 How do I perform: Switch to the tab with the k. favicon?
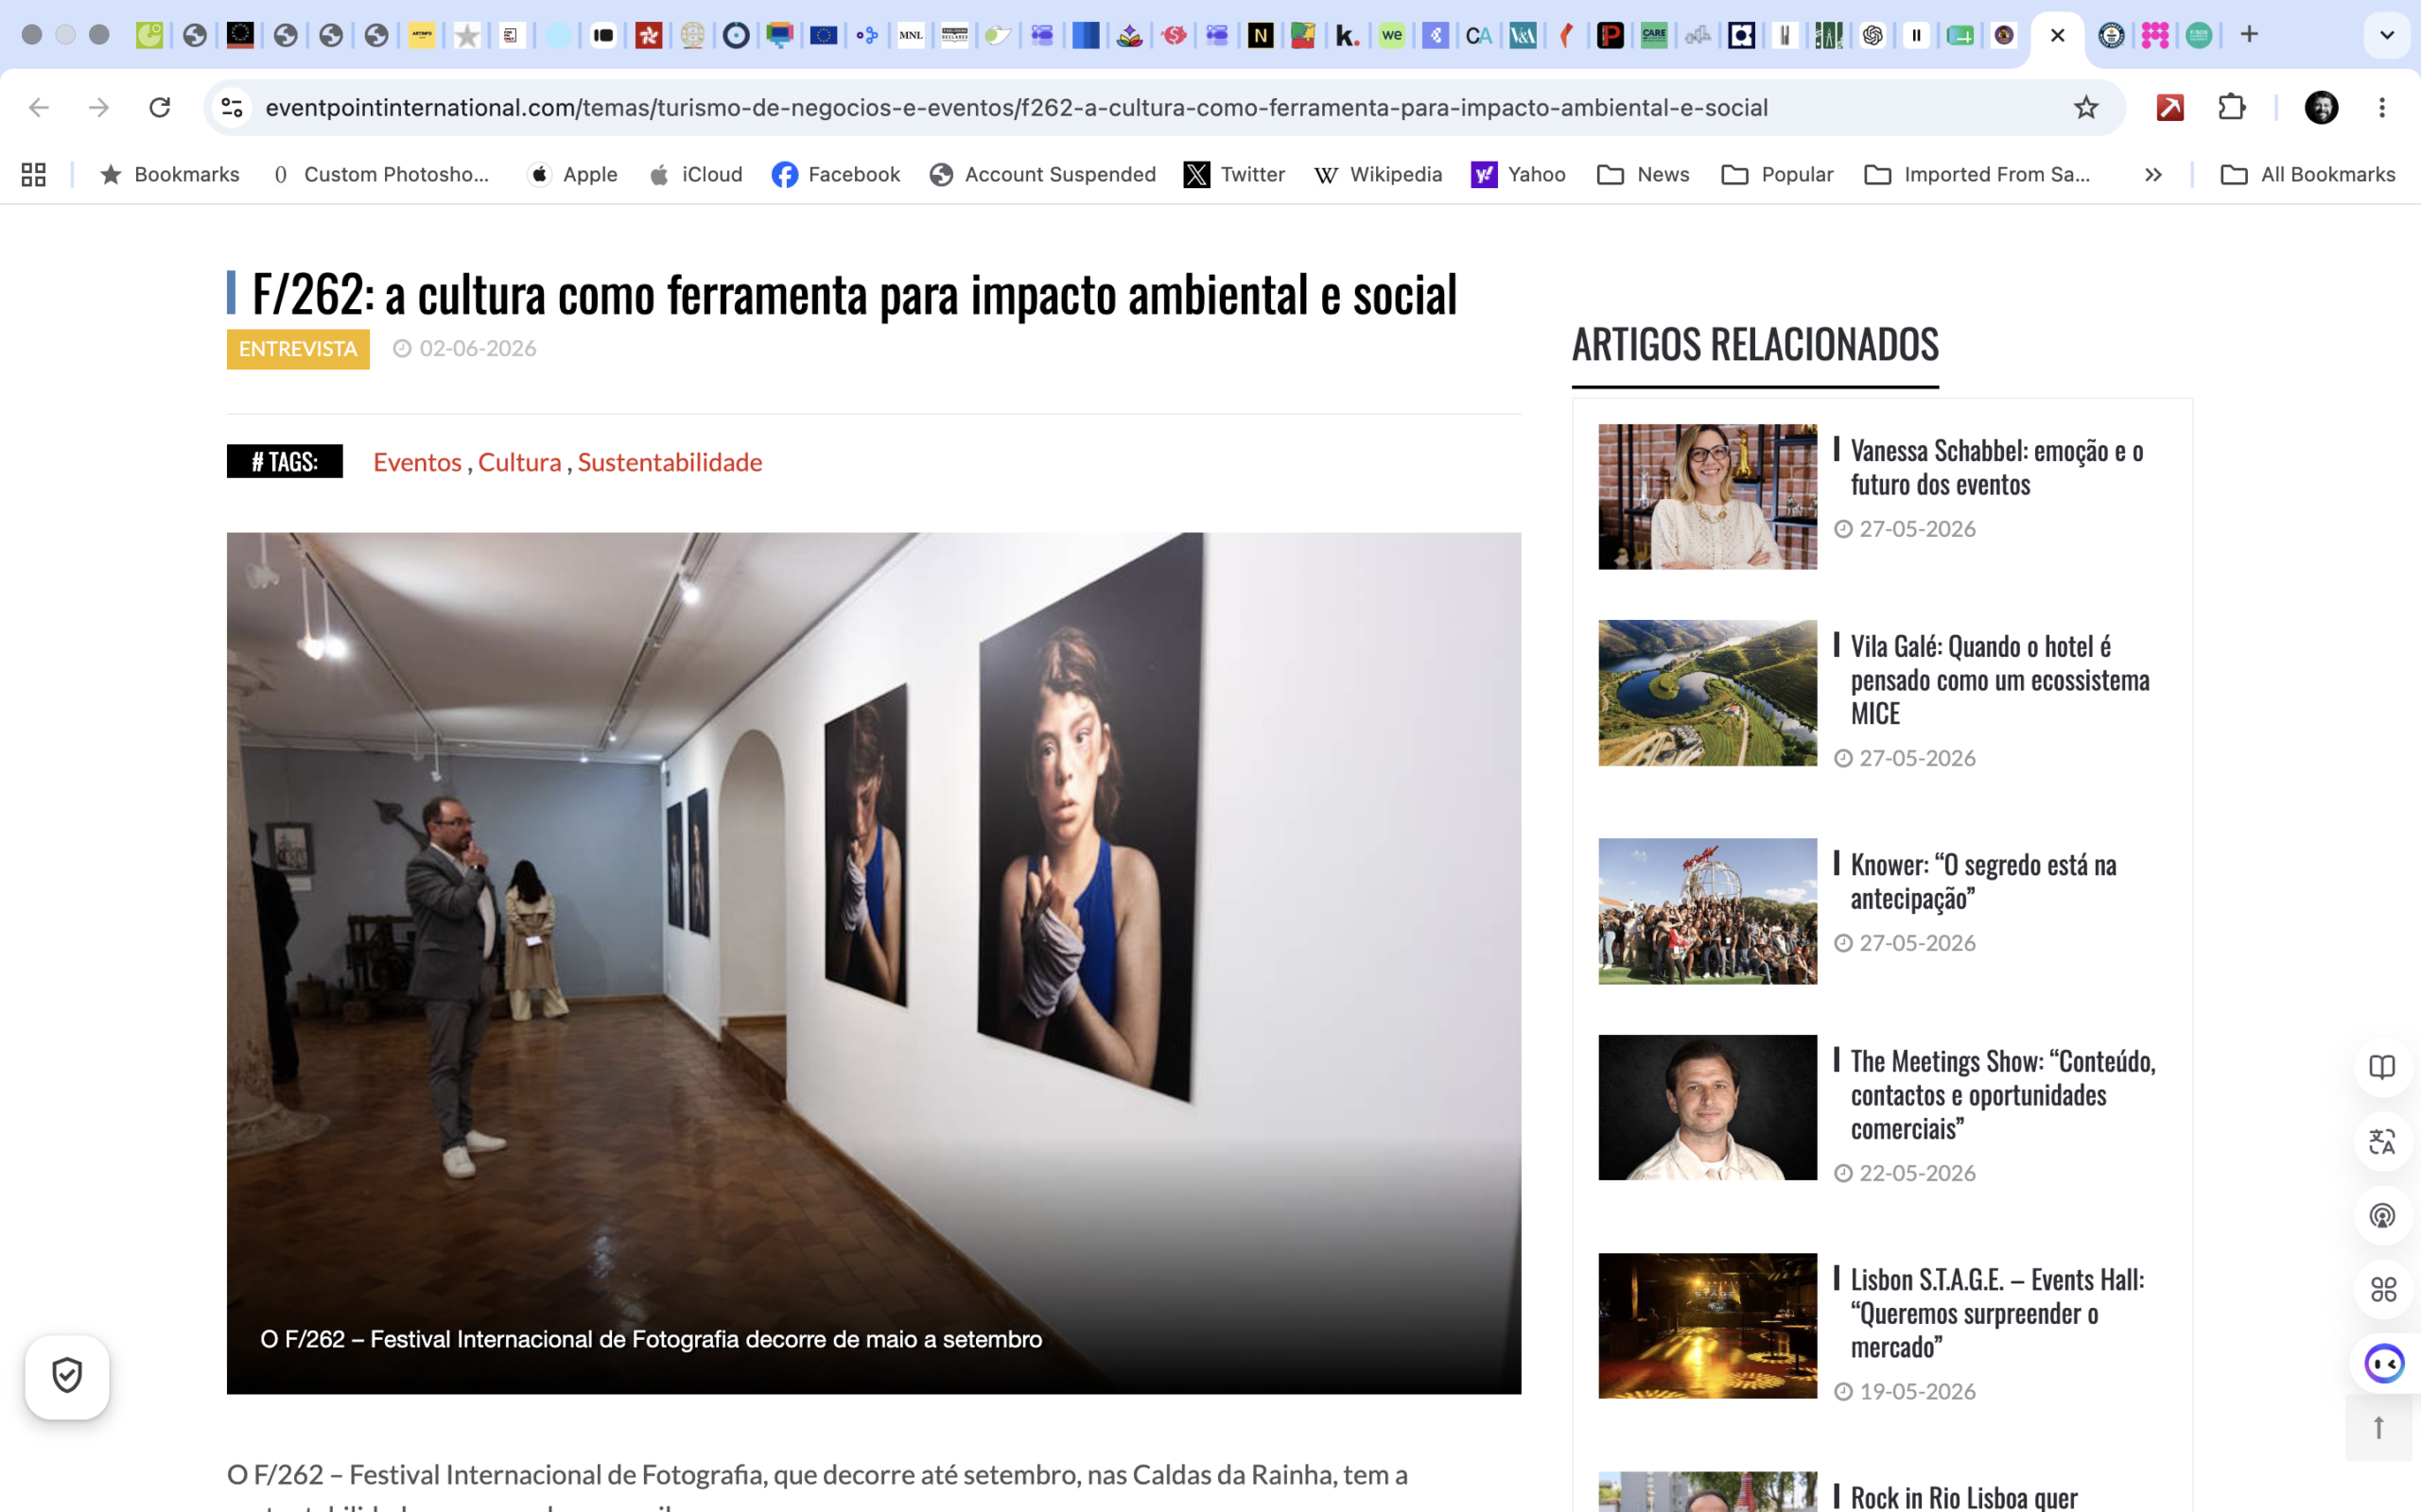coord(1348,36)
